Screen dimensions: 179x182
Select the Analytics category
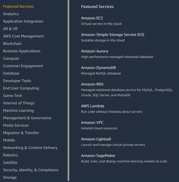tap(11, 14)
